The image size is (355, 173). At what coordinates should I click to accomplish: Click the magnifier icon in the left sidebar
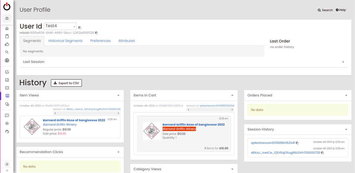point(7,52)
